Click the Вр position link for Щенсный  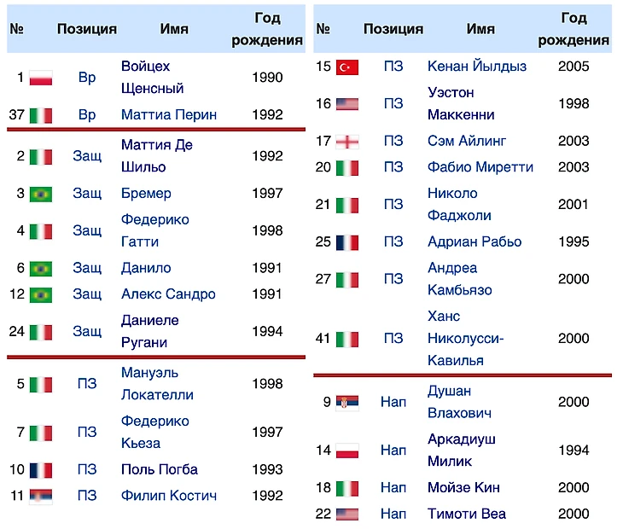(87, 78)
